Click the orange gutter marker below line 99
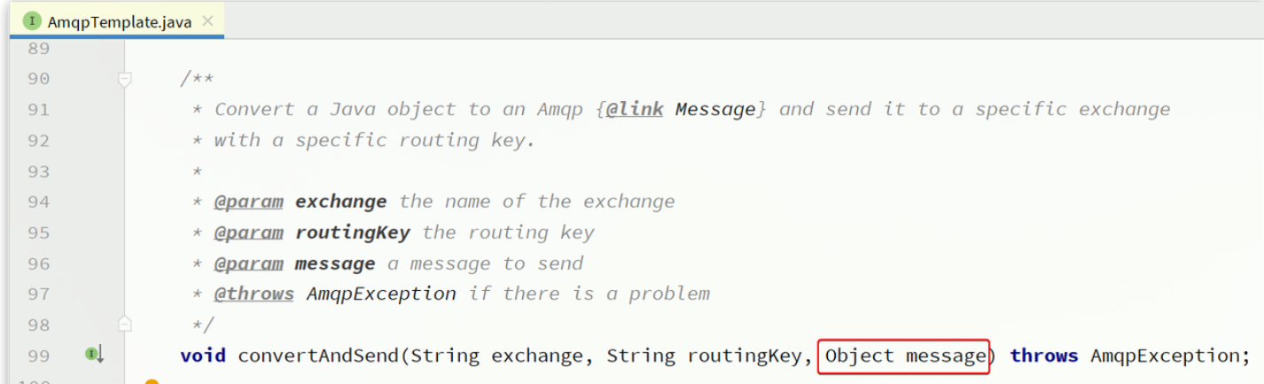 152,382
